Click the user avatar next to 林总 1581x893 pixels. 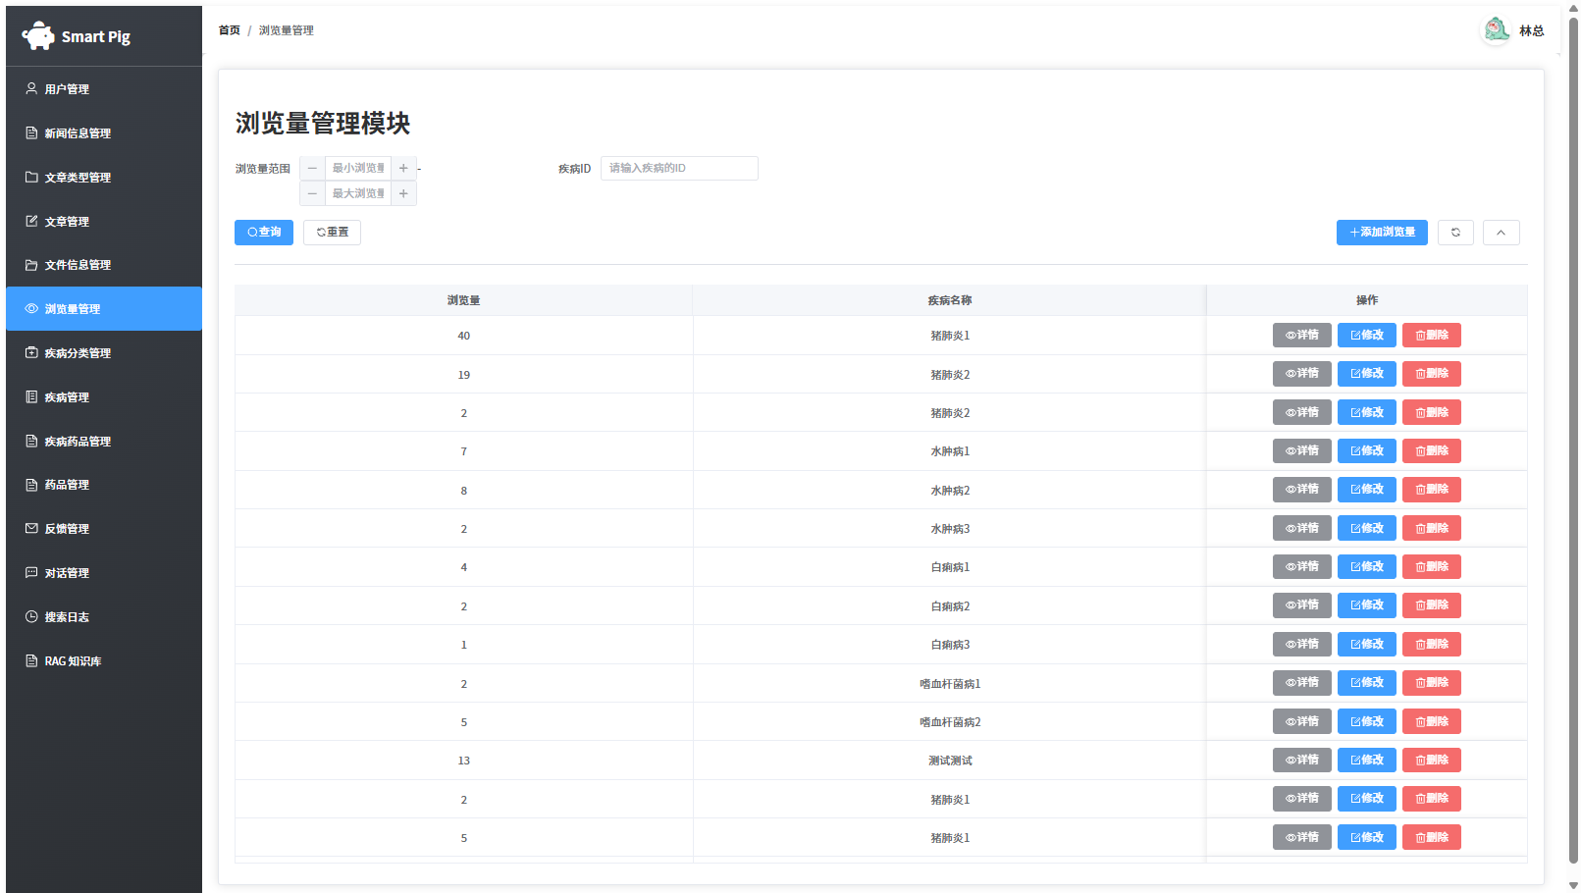click(x=1497, y=30)
